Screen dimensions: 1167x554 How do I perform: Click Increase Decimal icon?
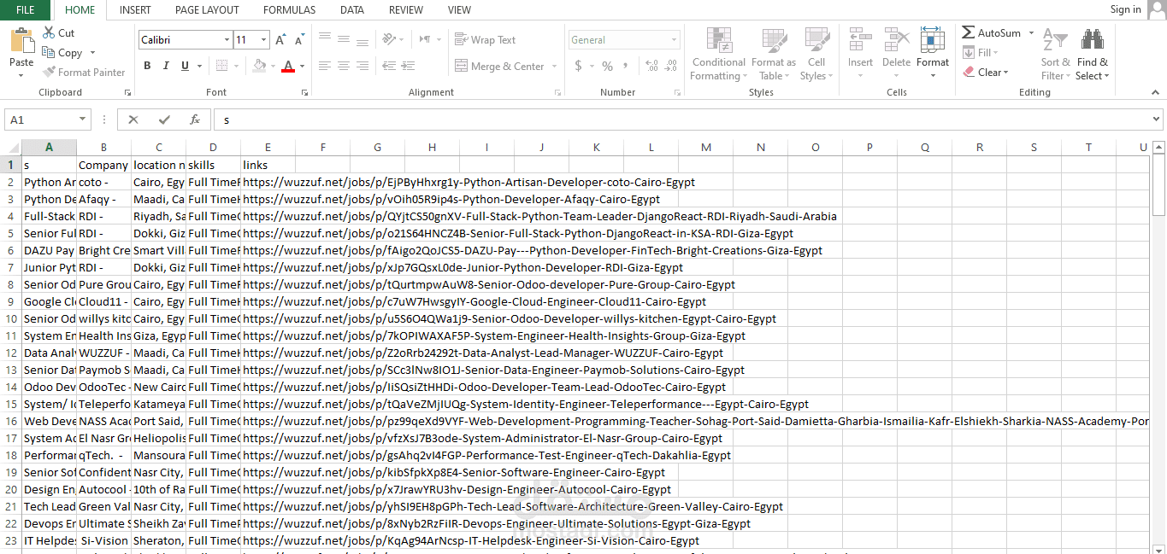pyautogui.click(x=651, y=66)
